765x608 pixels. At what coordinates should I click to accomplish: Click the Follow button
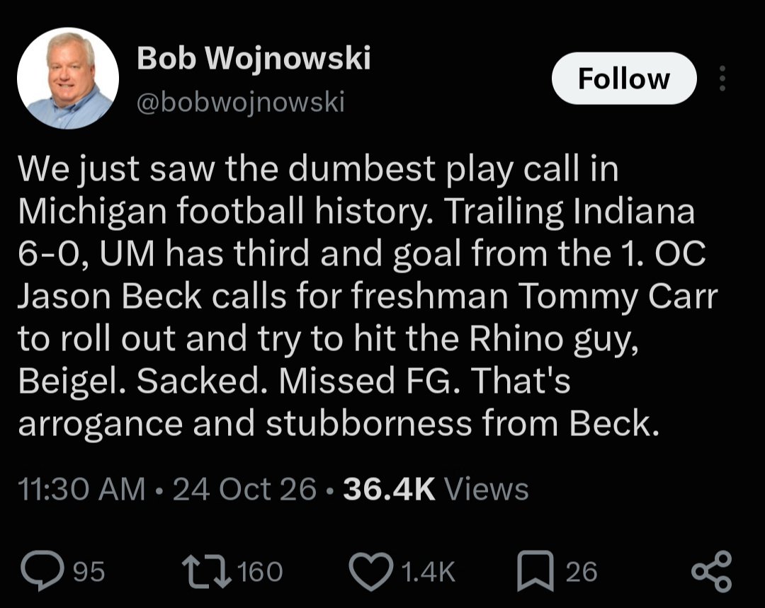pyautogui.click(x=623, y=79)
